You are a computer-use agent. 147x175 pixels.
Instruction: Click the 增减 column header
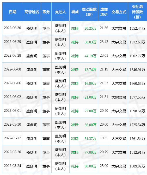point(75,12)
